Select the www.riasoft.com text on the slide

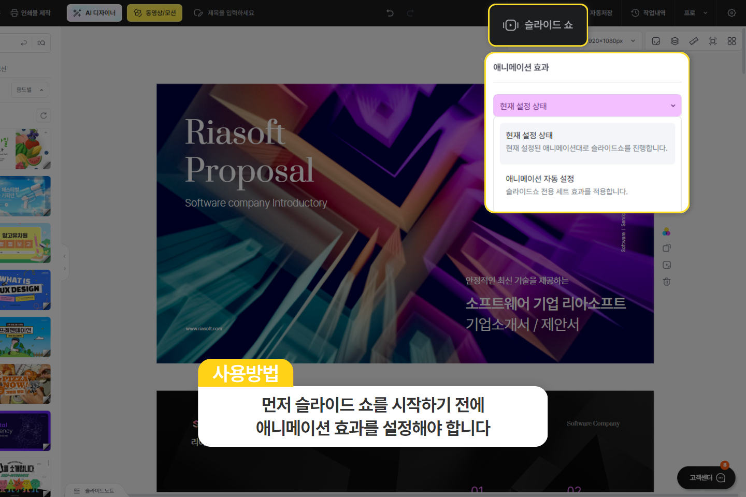click(x=204, y=329)
